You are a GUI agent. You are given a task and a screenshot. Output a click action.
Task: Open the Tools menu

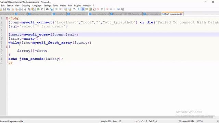pyautogui.click(x=55, y=5)
